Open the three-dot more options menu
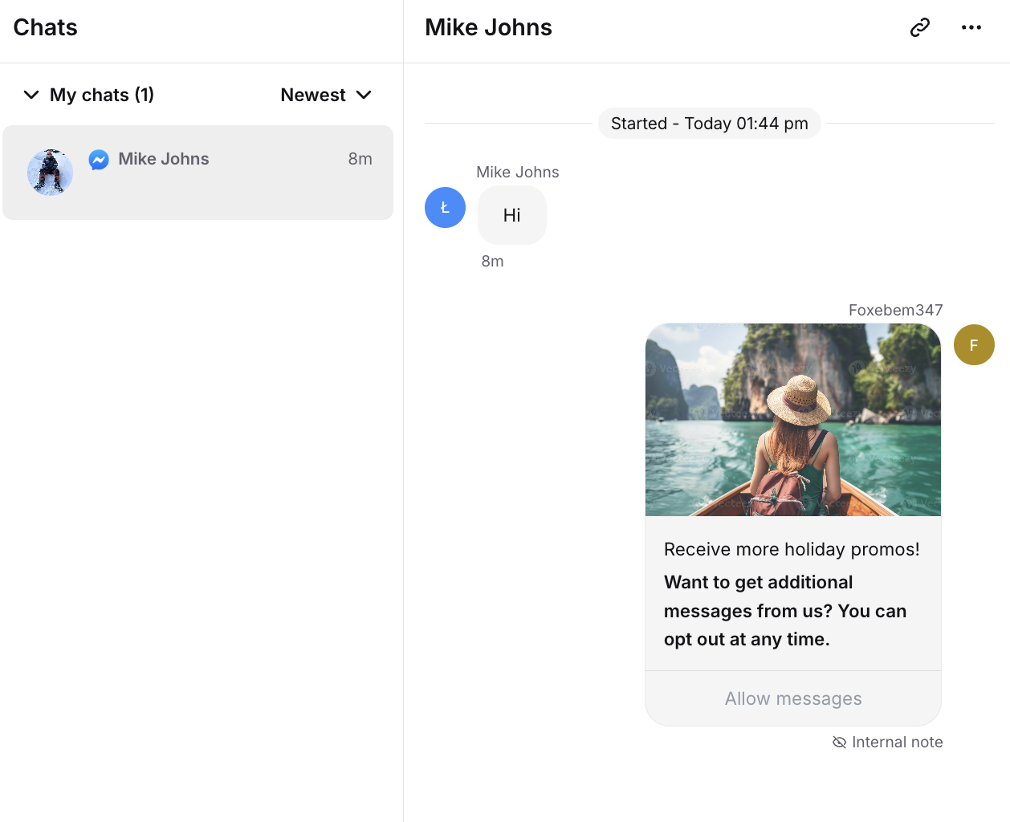This screenshot has height=822, width=1010. click(971, 27)
